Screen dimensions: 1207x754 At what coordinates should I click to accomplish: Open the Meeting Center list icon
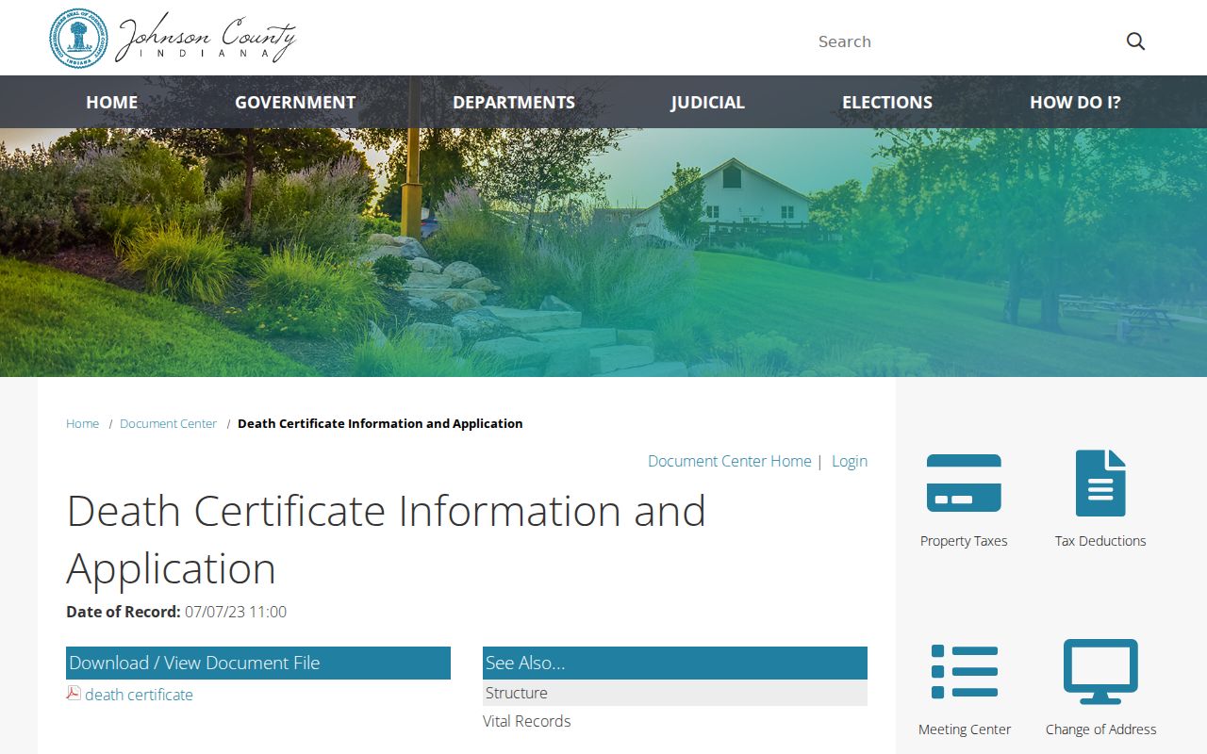tap(964, 672)
